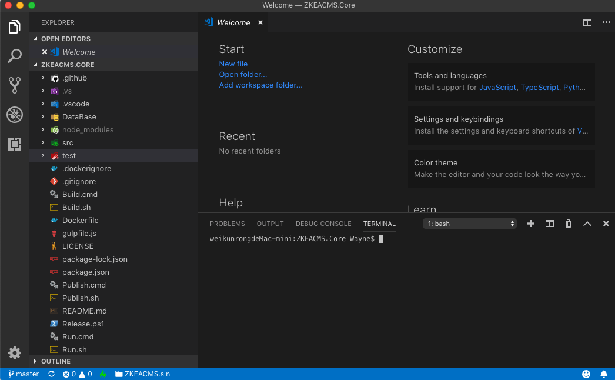This screenshot has height=380, width=615.
Task: Click the New file link
Action: pos(233,64)
